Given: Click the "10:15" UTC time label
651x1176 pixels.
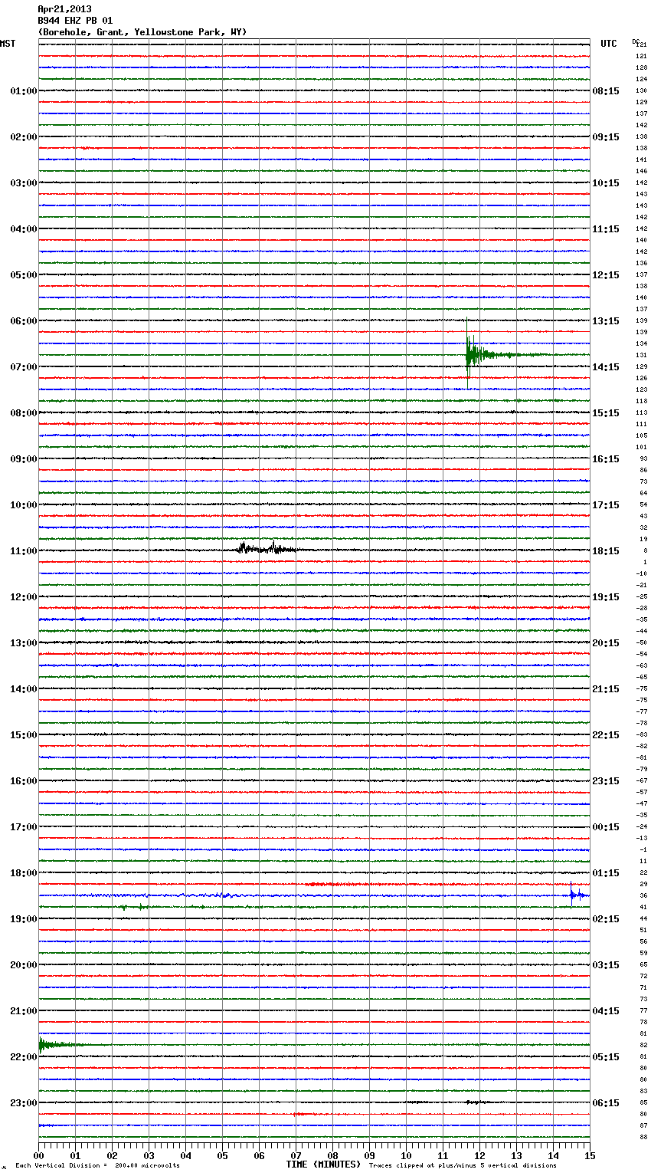Looking at the screenshot, I should point(606,183).
